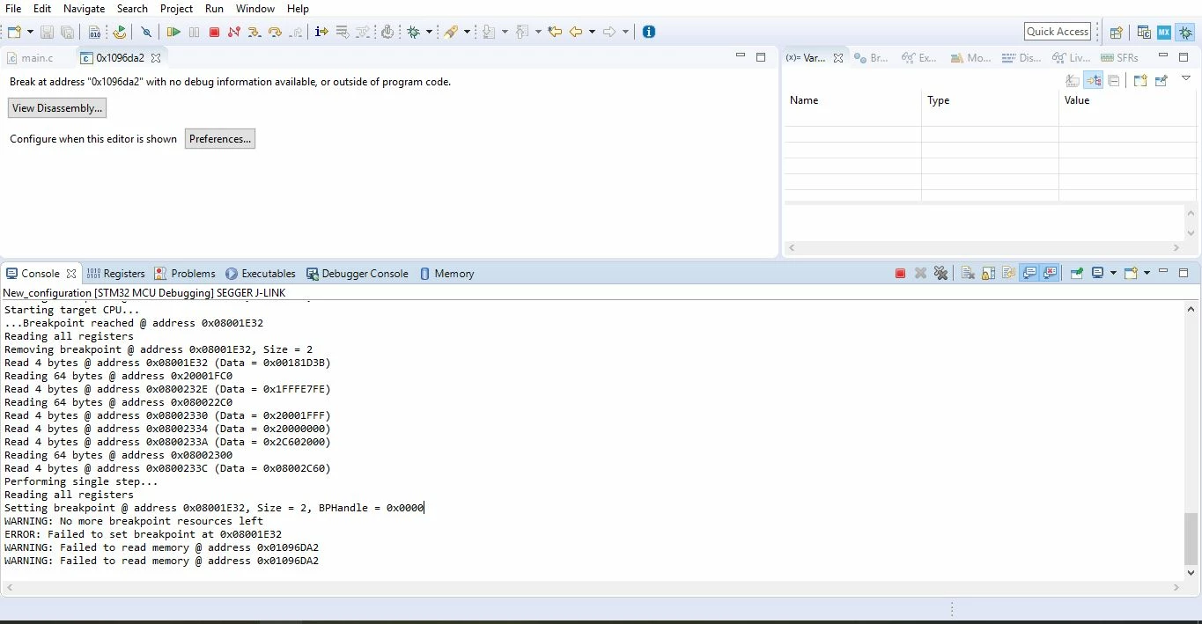
Task: Click the Preferences button
Action: tap(220, 139)
